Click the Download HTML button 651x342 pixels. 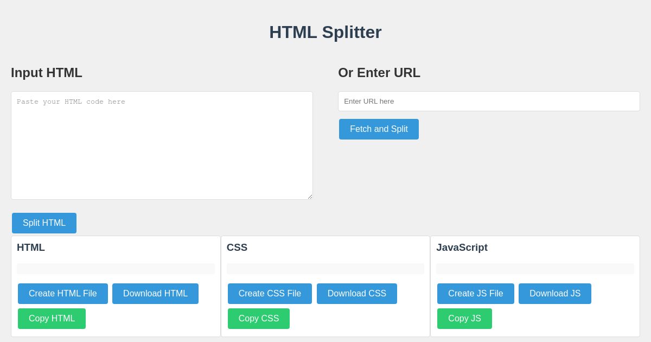click(x=155, y=294)
